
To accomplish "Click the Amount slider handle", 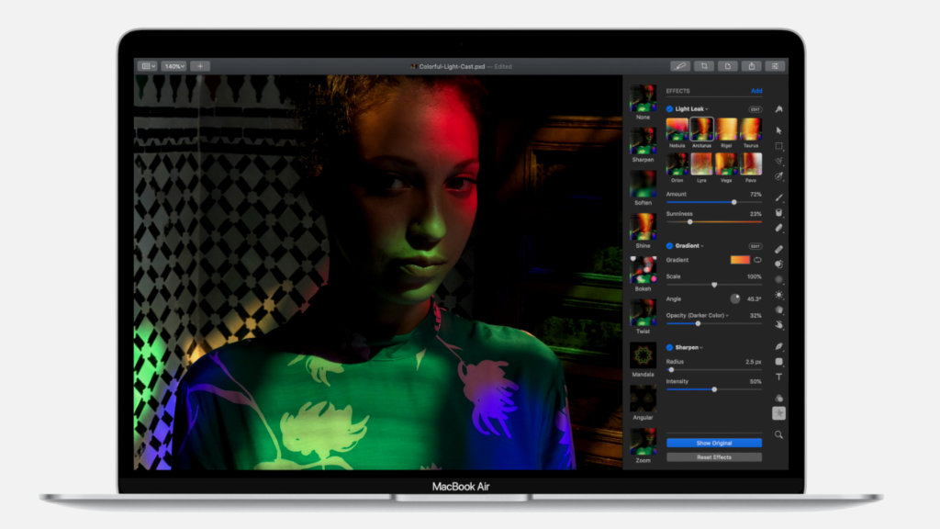I will 733,202.
